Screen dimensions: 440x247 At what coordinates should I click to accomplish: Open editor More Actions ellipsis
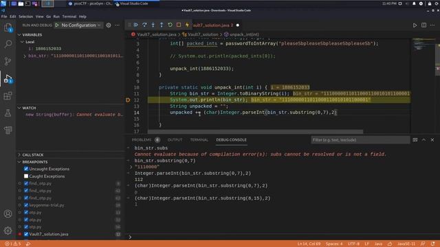pyautogui.click(x=432, y=25)
